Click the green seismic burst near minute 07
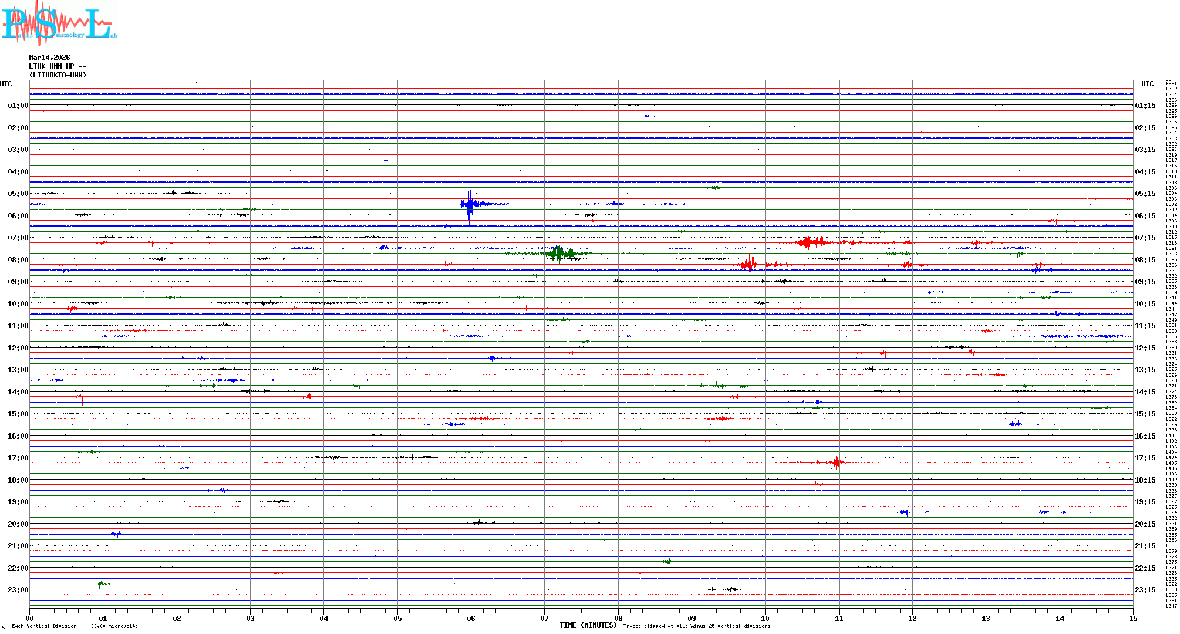 point(558,254)
